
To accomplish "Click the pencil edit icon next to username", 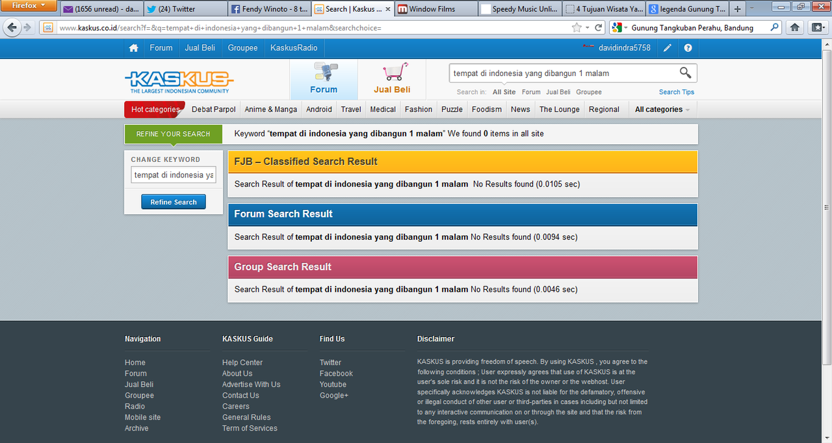I will point(668,47).
